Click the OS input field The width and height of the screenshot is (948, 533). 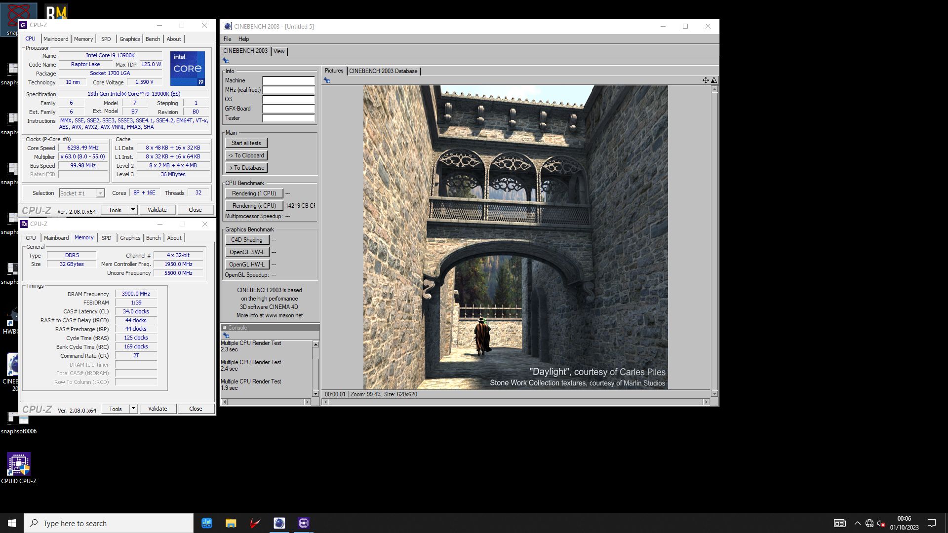[x=288, y=99]
